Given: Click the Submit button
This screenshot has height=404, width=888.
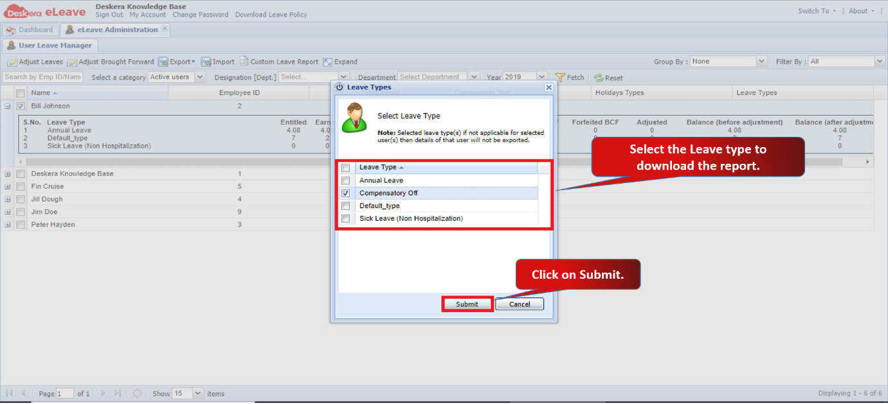Looking at the screenshot, I should pyautogui.click(x=467, y=304).
